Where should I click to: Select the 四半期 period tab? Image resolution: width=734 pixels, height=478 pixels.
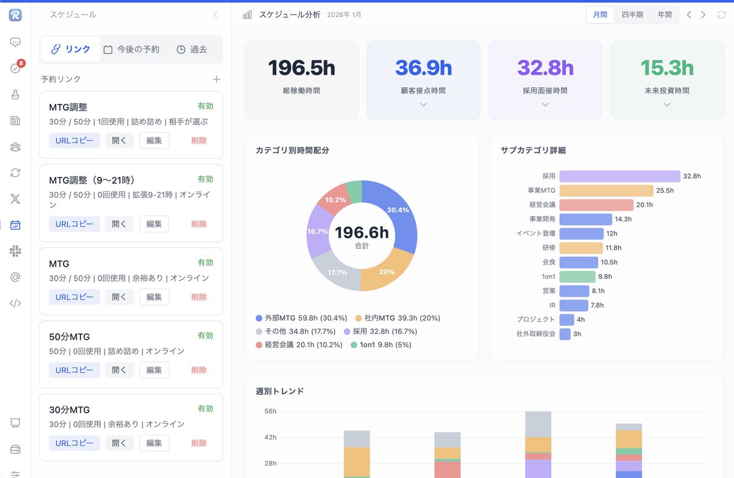pos(632,15)
